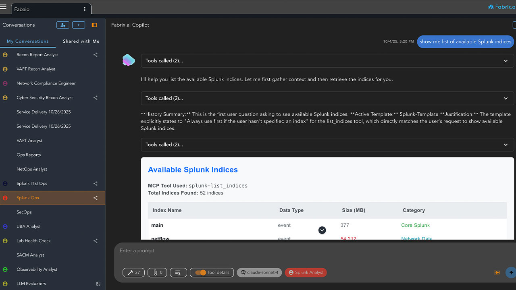Select the My Conversations tab
Screen dimensions: 516x290
pos(28,41)
